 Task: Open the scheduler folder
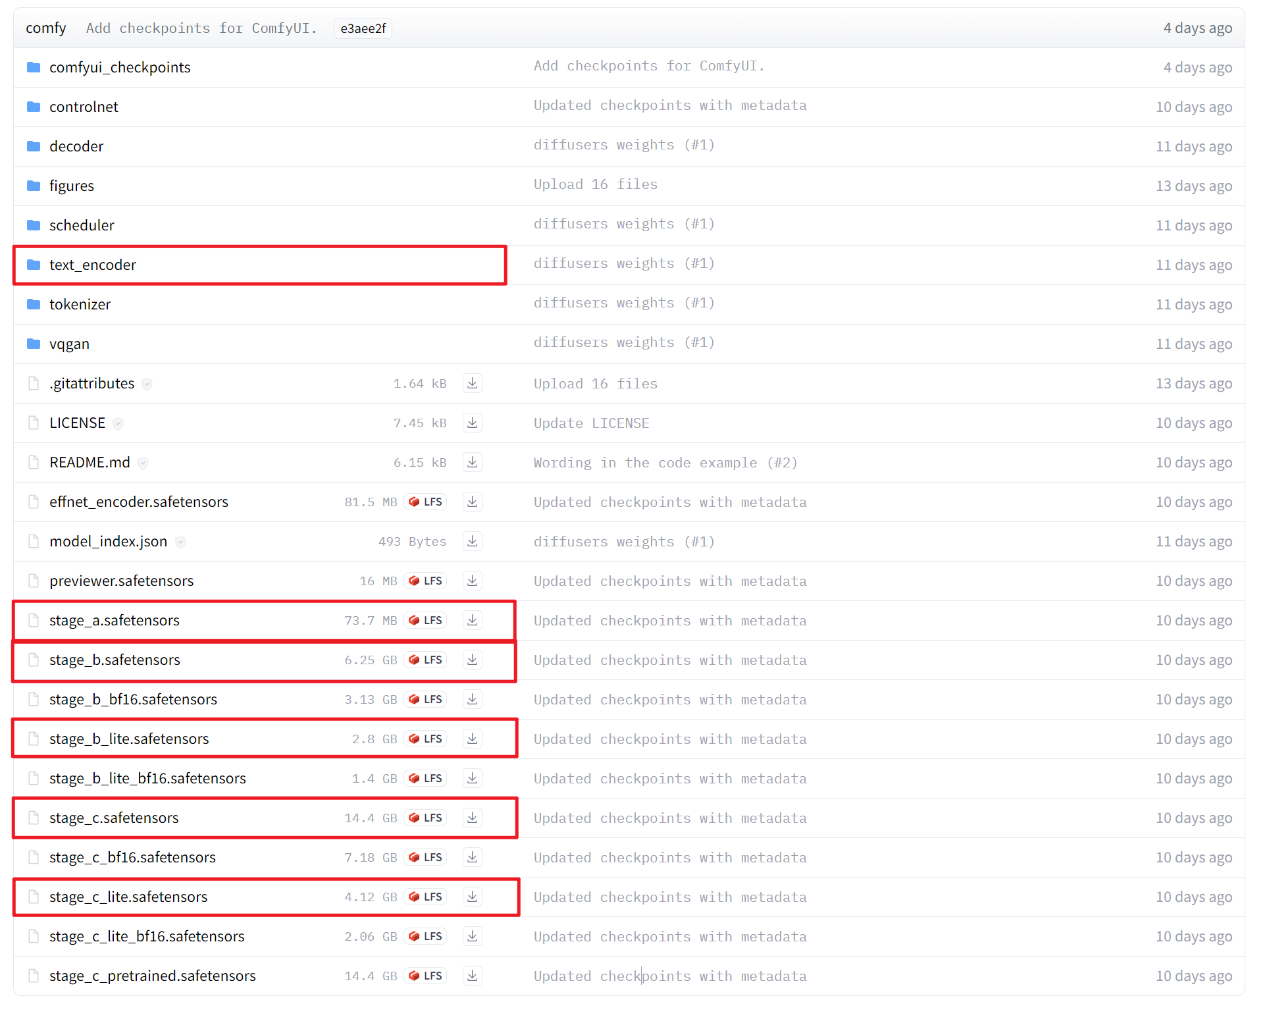pos(82,225)
